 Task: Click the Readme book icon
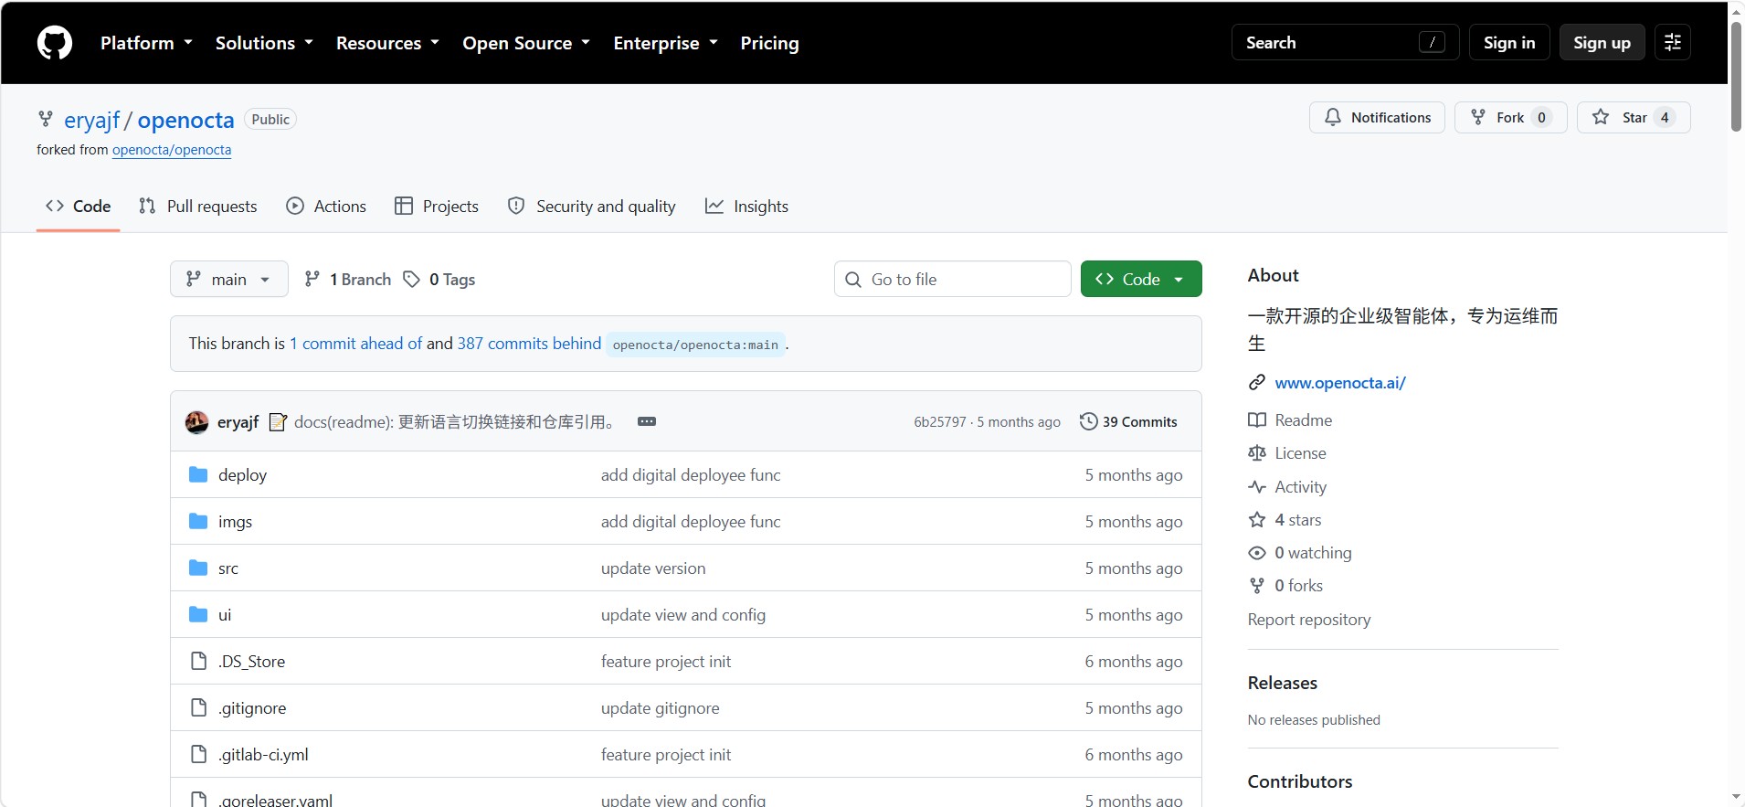pos(1257,419)
